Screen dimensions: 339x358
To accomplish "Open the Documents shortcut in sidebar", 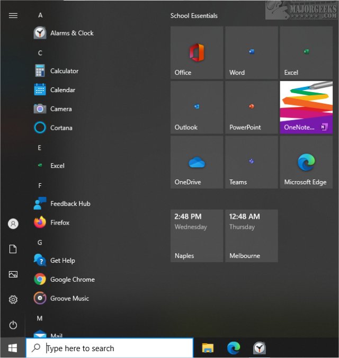I will 13,249.
